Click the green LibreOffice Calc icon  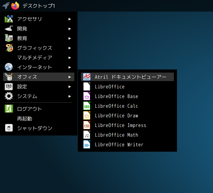pos(87,106)
